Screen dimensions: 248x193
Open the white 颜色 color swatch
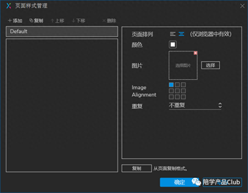[173, 44]
